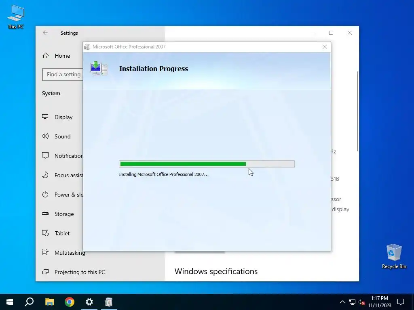The height and width of the screenshot is (310, 414).
Task: Click the Installation Progress computer icon
Action: [98, 69]
